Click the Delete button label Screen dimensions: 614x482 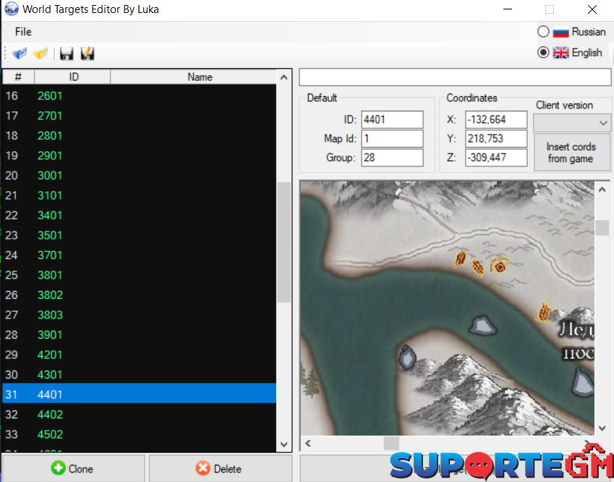(228, 469)
